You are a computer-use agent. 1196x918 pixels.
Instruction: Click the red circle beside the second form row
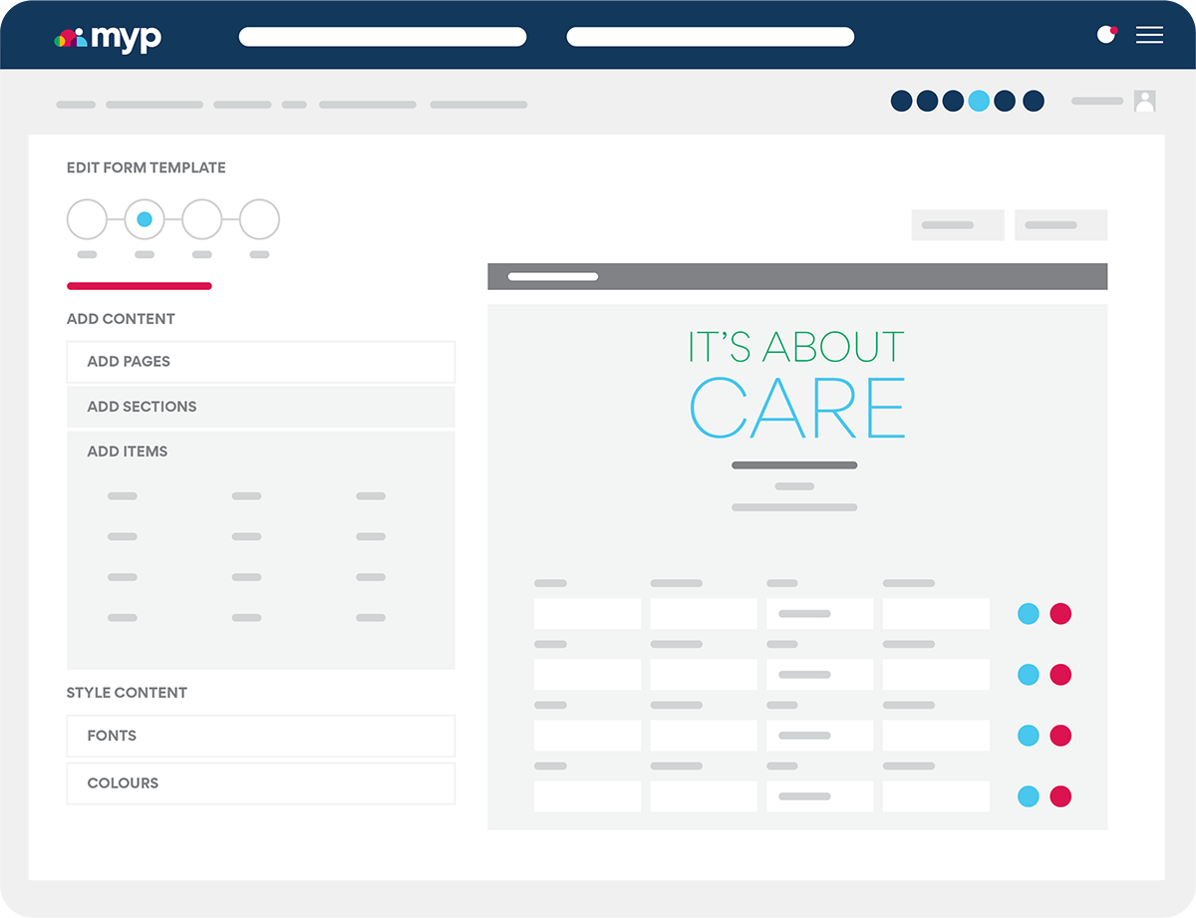point(1060,674)
